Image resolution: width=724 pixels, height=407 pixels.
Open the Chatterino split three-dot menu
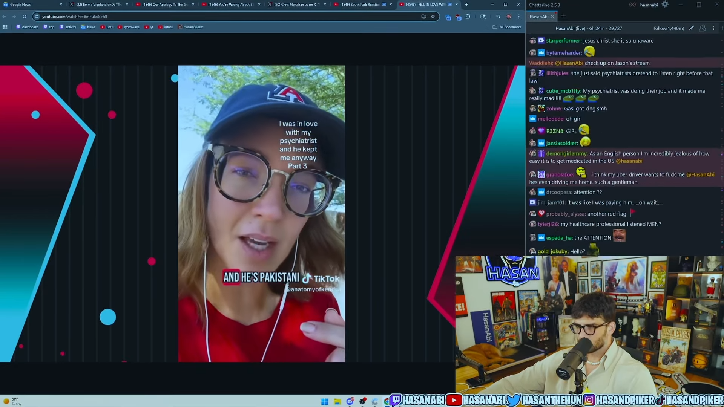tap(713, 28)
